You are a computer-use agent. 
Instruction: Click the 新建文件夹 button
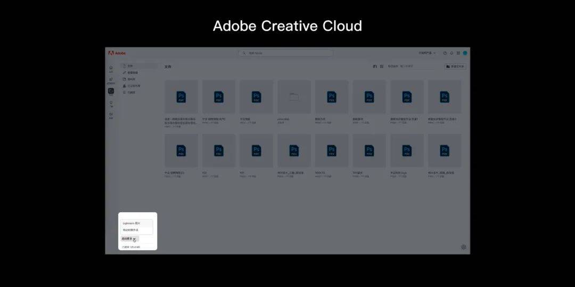455,66
